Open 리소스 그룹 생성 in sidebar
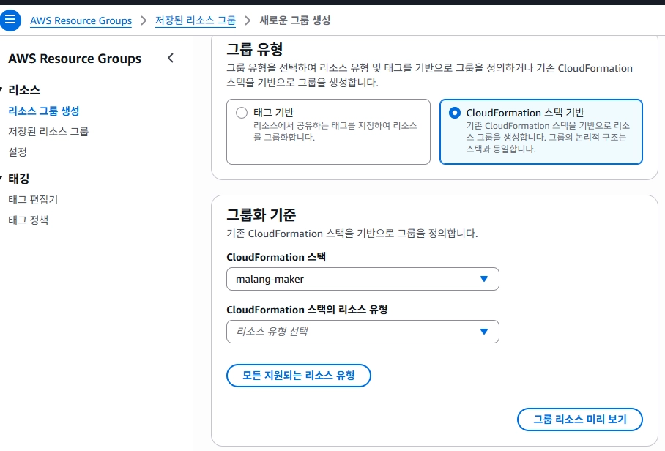Image resolution: width=665 pixels, height=451 pixels. point(44,111)
